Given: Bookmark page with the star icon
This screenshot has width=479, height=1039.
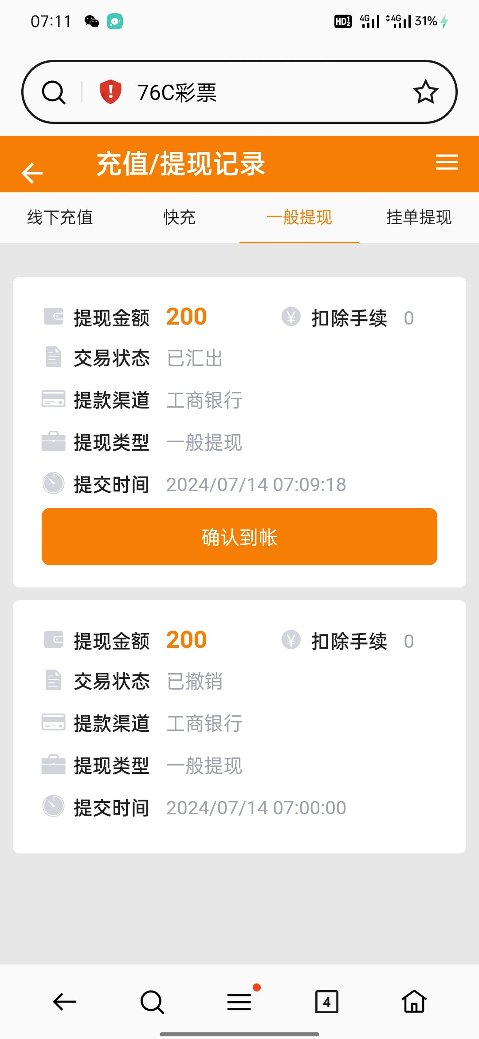Looking at the screenshot, I should pos(425,92).
